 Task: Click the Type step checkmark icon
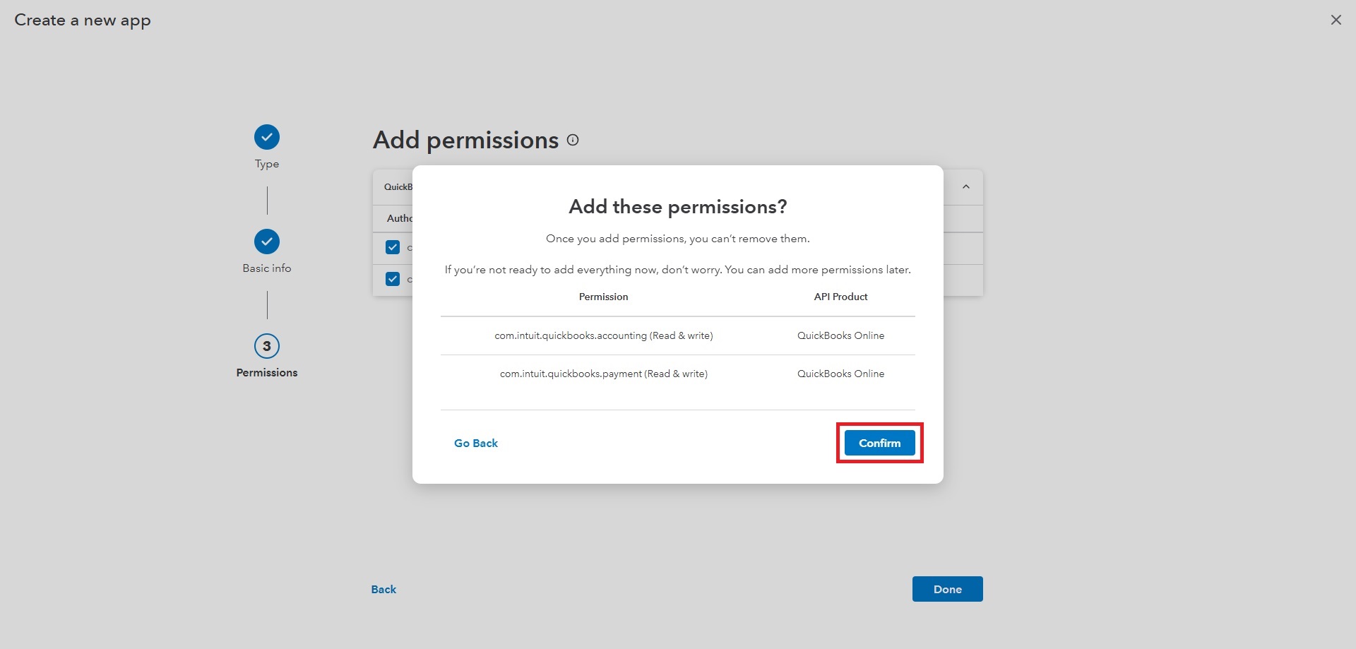(x=267, y=137)
